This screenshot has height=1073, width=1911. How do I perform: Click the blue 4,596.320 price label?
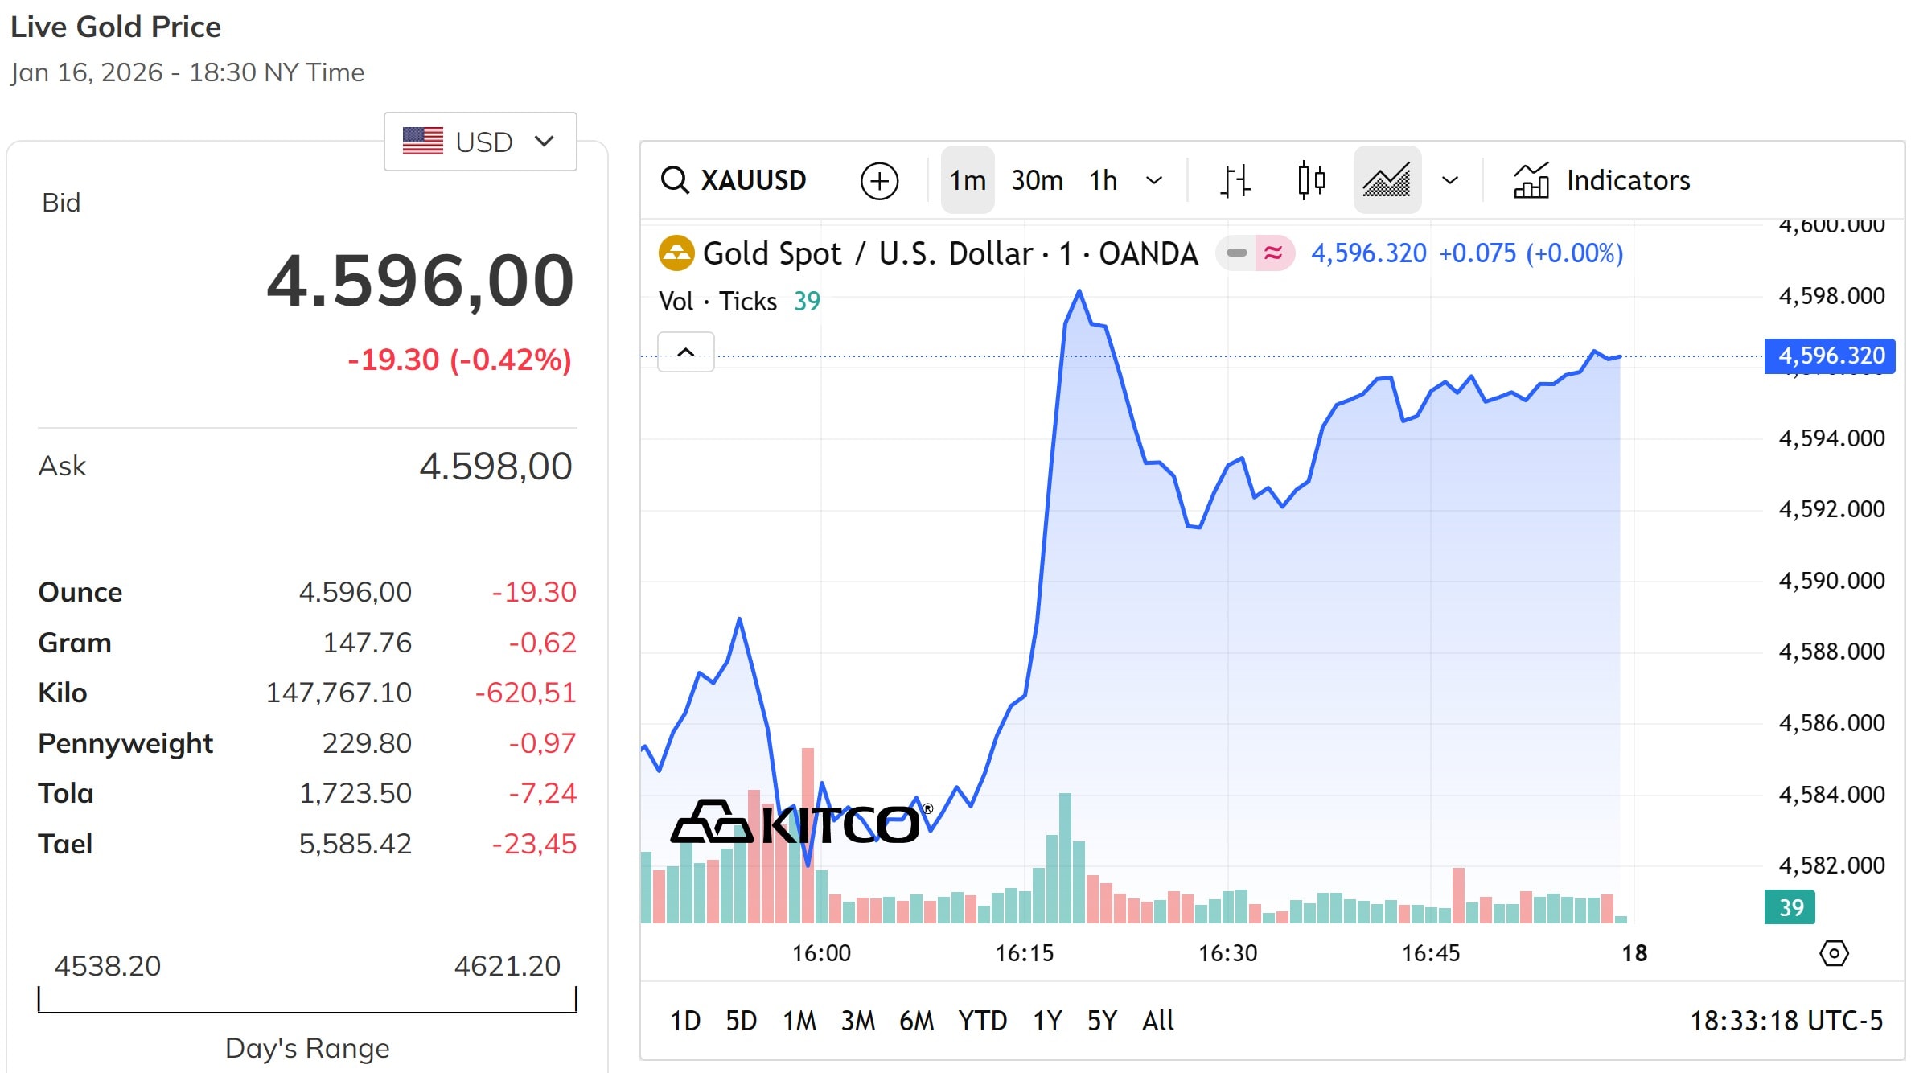1830,356
